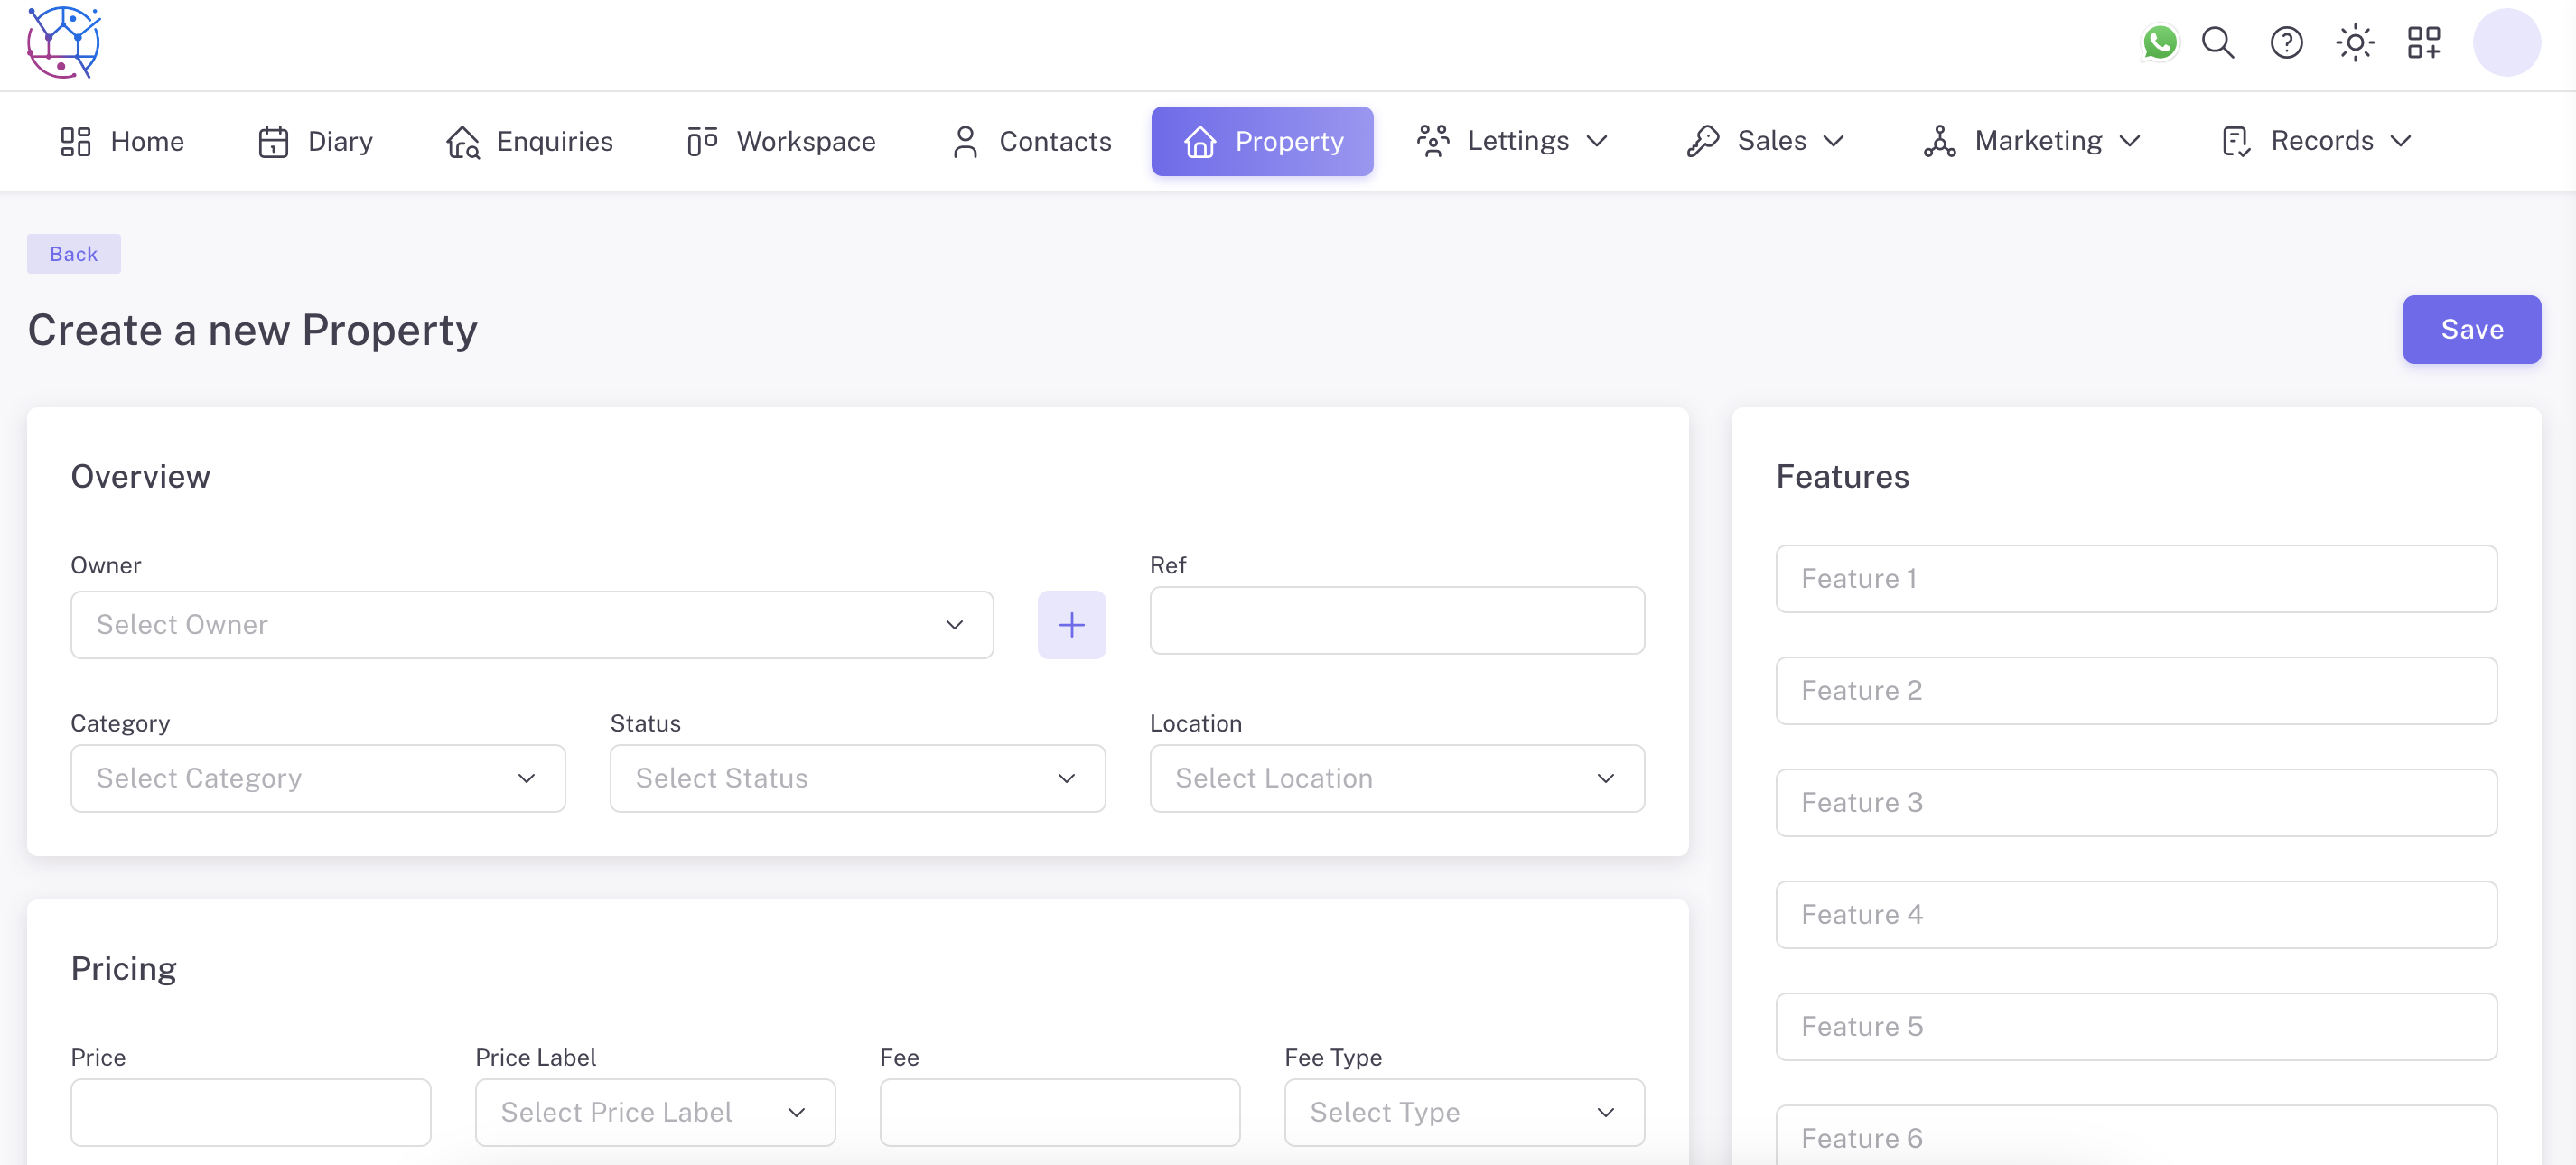Open the Select Status dropdown
Image resolution: width=2576 pixels, height=1165 pixels.
pos(857,778)
